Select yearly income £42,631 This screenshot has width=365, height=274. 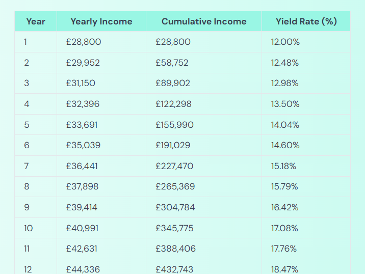click(82, 249)
